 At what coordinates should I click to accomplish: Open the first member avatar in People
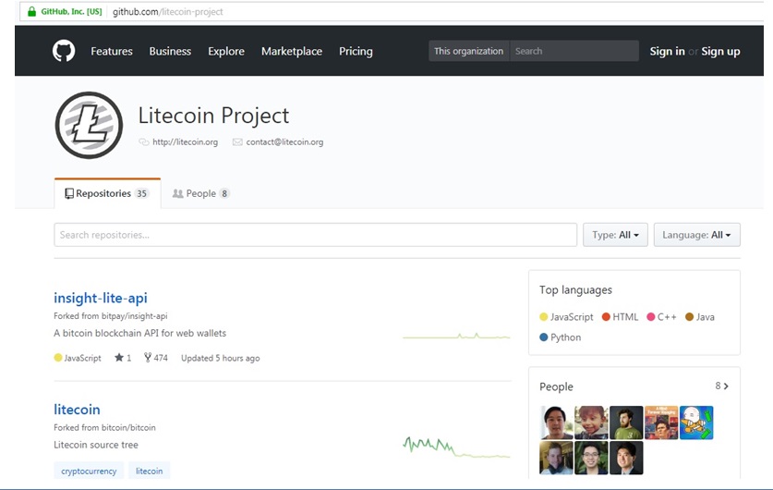click(x=556, y=423)
